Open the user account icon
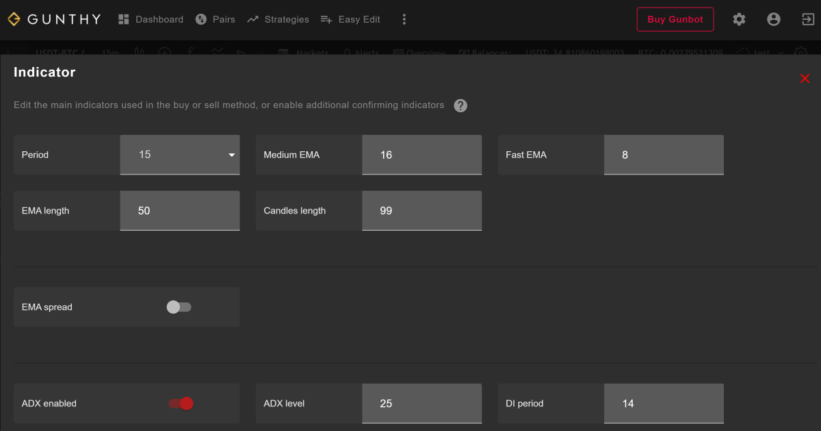Image resolution: width=821 pixels, height=431 pixels. pyautogui.click(x=774, y=19)
